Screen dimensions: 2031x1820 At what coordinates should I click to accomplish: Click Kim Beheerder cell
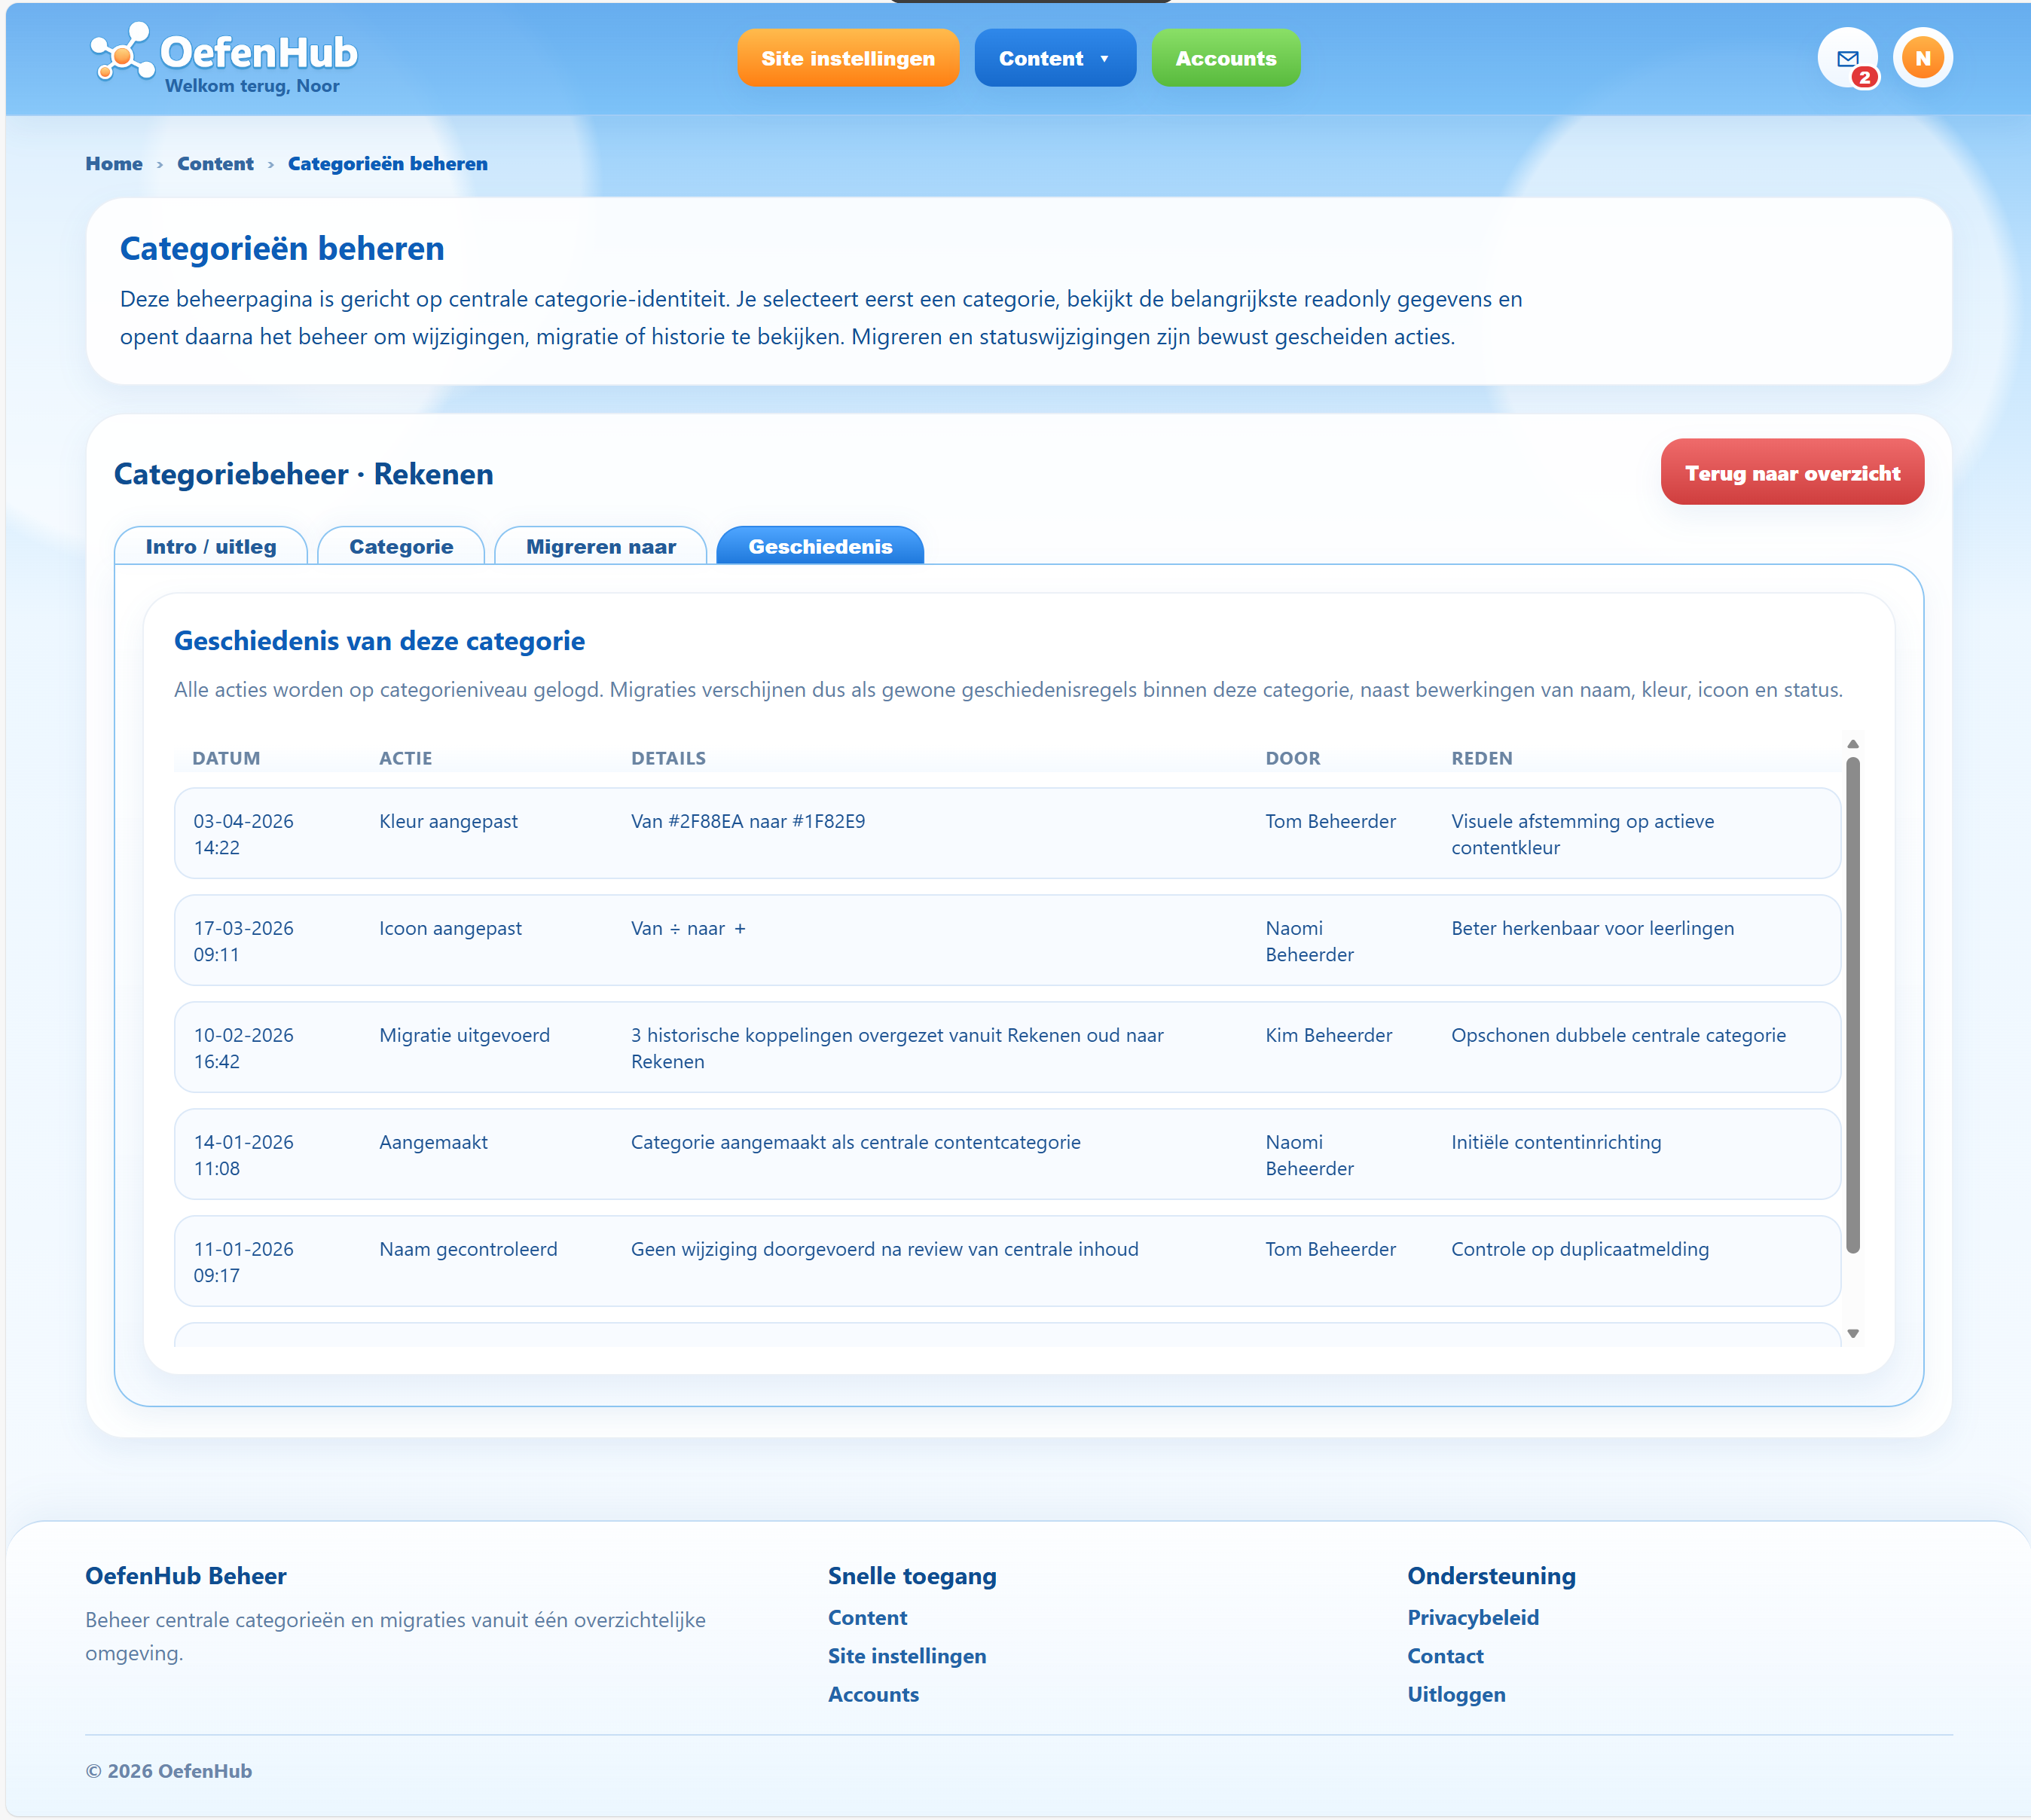pos(1328,1035)
